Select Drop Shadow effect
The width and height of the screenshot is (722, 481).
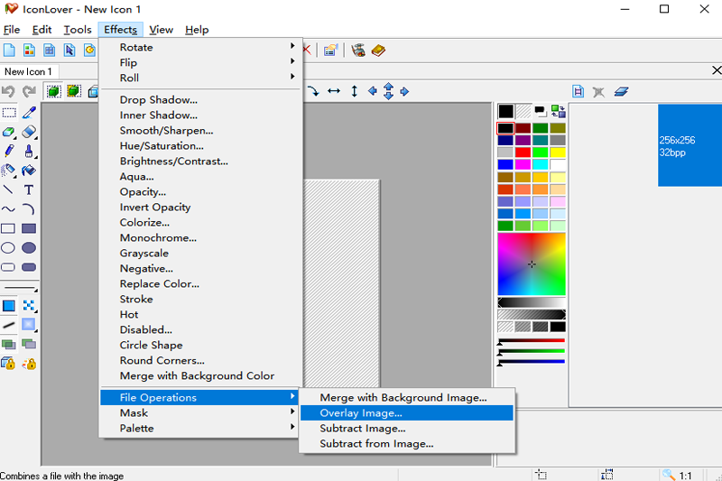tap(159, 100)
